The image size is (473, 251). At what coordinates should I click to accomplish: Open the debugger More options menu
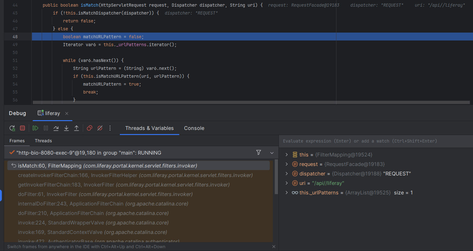(x=110, y=128)
